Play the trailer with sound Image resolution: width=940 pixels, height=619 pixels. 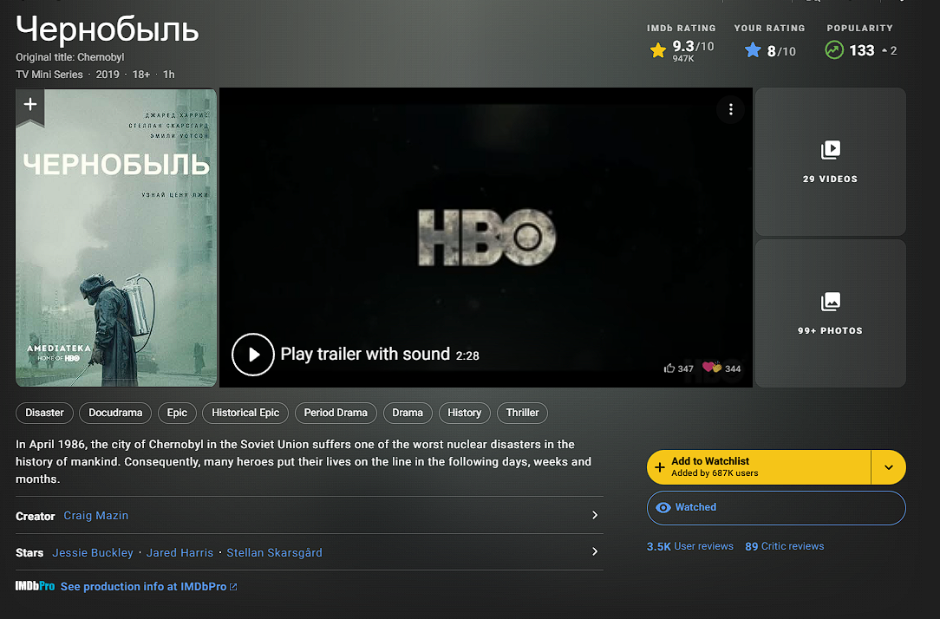click(x=252, y=354)
